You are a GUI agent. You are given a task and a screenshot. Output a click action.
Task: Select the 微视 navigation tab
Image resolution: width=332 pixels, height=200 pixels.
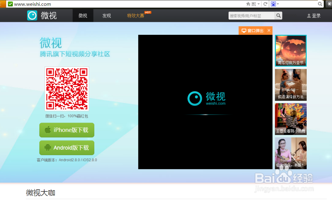[x=83, y=15]
